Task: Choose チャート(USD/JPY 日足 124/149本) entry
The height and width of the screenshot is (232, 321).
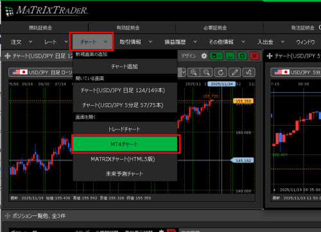Action: [125, 90]
